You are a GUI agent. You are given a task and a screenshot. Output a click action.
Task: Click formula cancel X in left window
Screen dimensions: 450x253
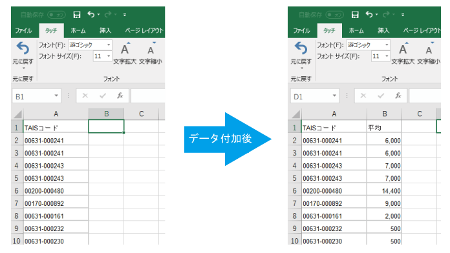pyautogui.click(x=85, y=96)
